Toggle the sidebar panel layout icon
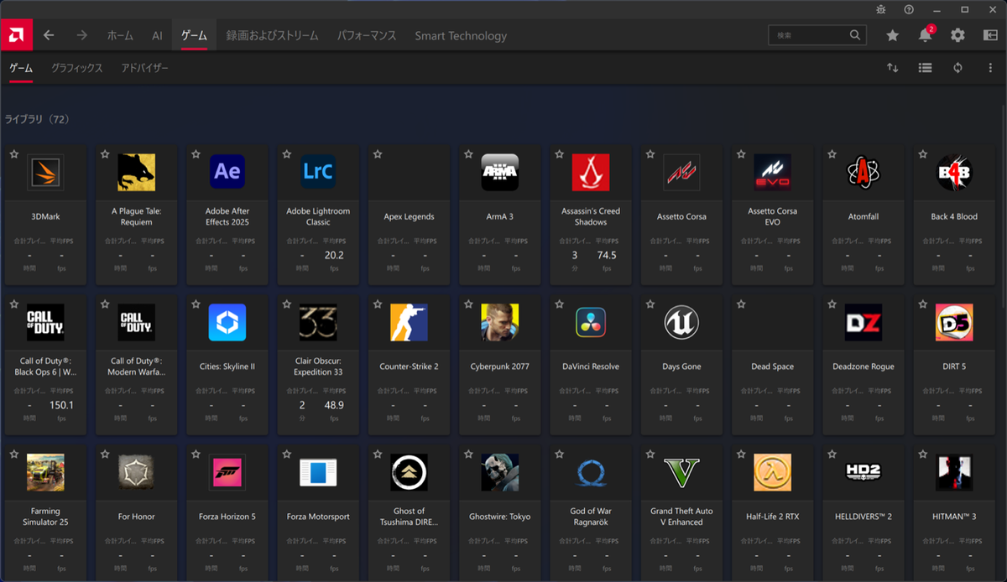The image size is (1007, 582). click(990, 35)
